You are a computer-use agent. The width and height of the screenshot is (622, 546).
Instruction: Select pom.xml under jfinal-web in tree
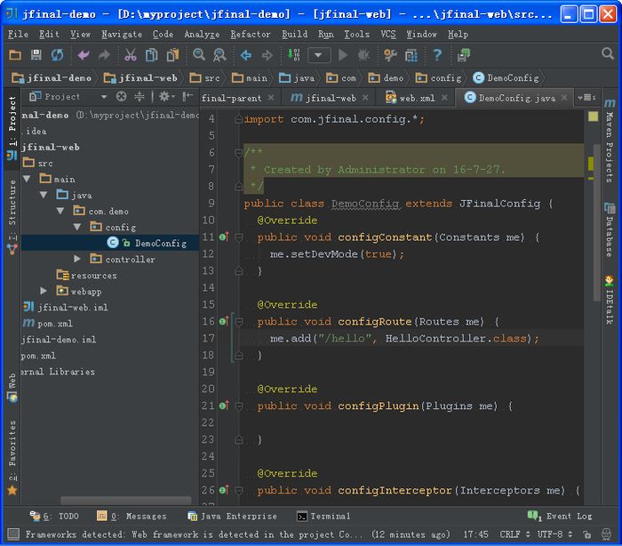(53, 323)
